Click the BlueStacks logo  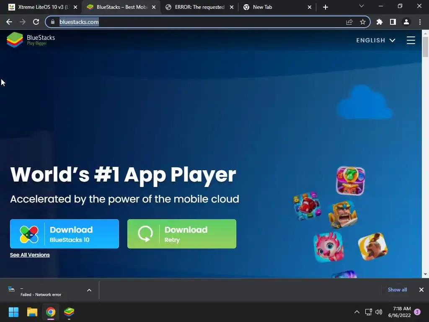pyautogui.click(x=31, y=40)
